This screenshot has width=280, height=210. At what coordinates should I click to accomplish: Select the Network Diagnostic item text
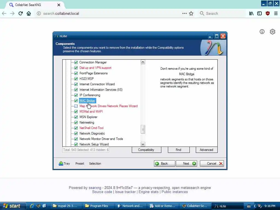(x=92, y=133)
